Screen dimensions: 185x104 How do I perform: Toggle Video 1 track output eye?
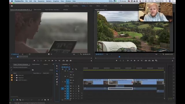pos(73,80)
